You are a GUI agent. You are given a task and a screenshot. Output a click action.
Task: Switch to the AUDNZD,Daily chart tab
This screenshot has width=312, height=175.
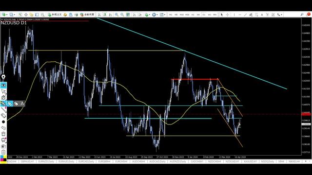(177, 161)
